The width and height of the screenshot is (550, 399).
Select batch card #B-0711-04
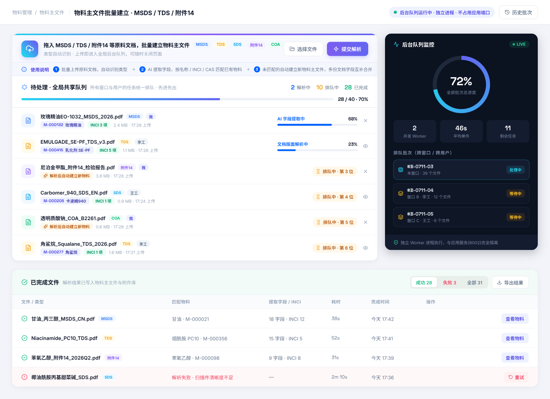click(x=461, y=193)
